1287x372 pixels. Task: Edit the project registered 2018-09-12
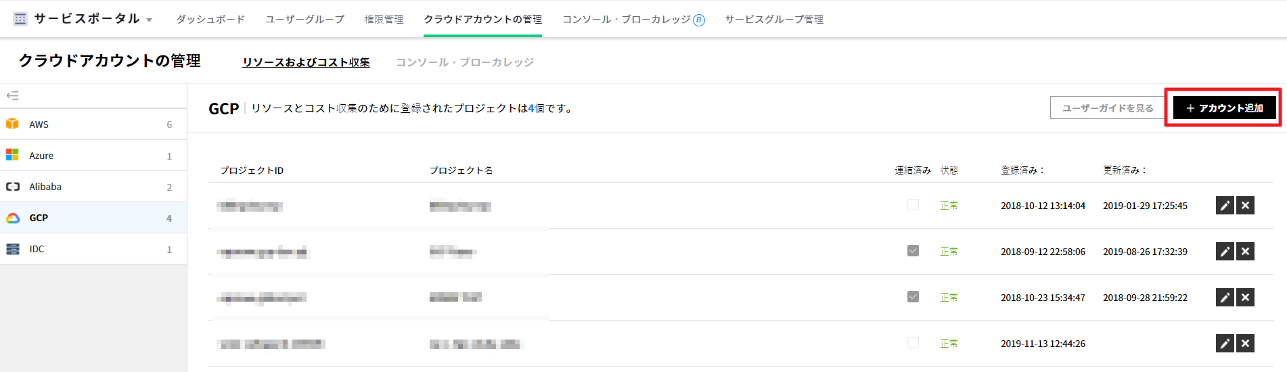click(1225, 252)
